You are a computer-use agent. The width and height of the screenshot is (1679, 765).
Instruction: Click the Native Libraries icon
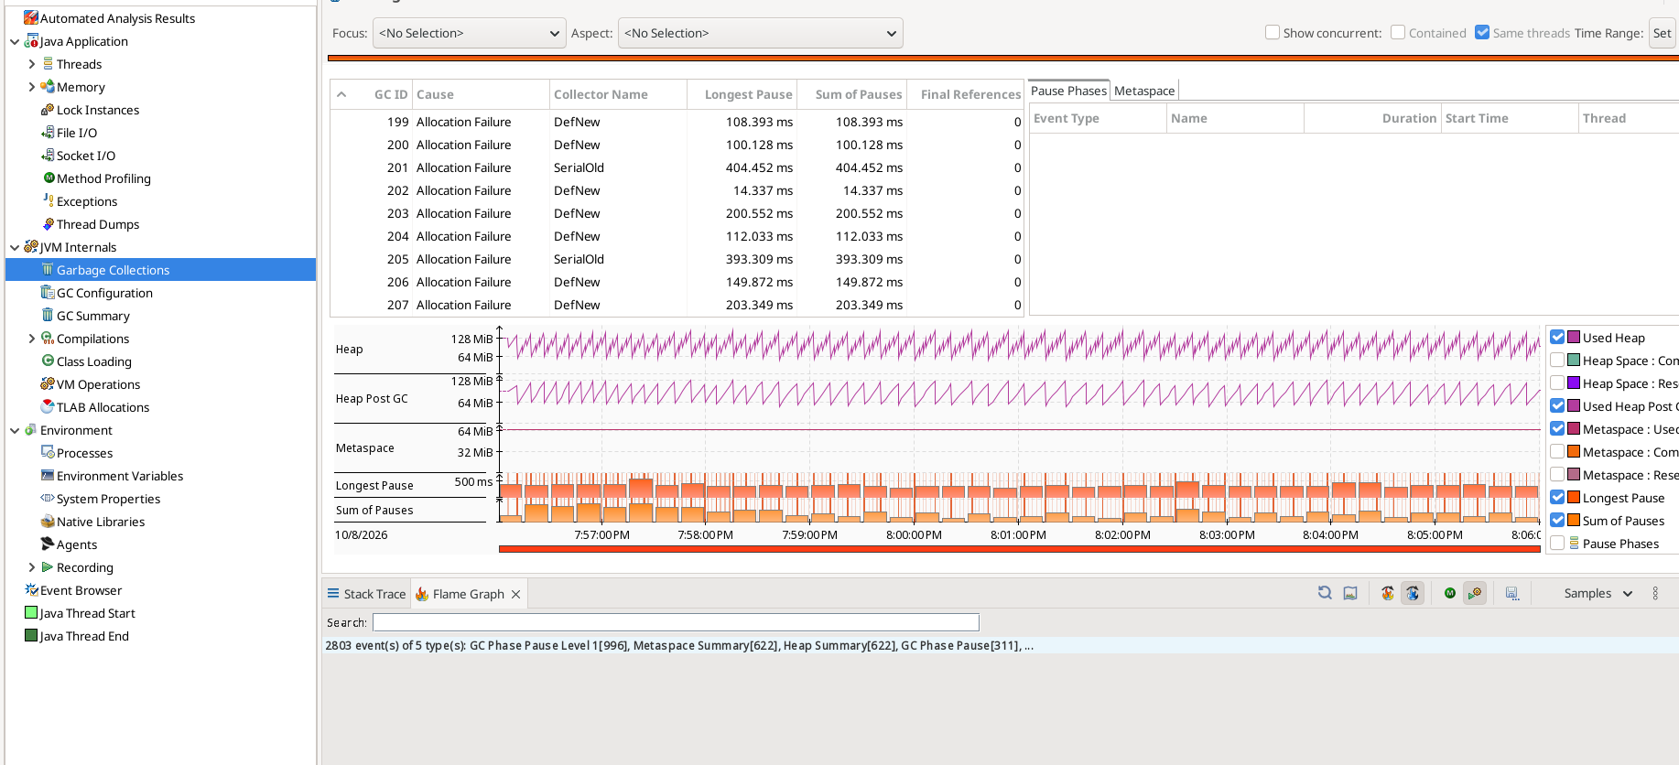pyautogui.click(x=48, y=522)
